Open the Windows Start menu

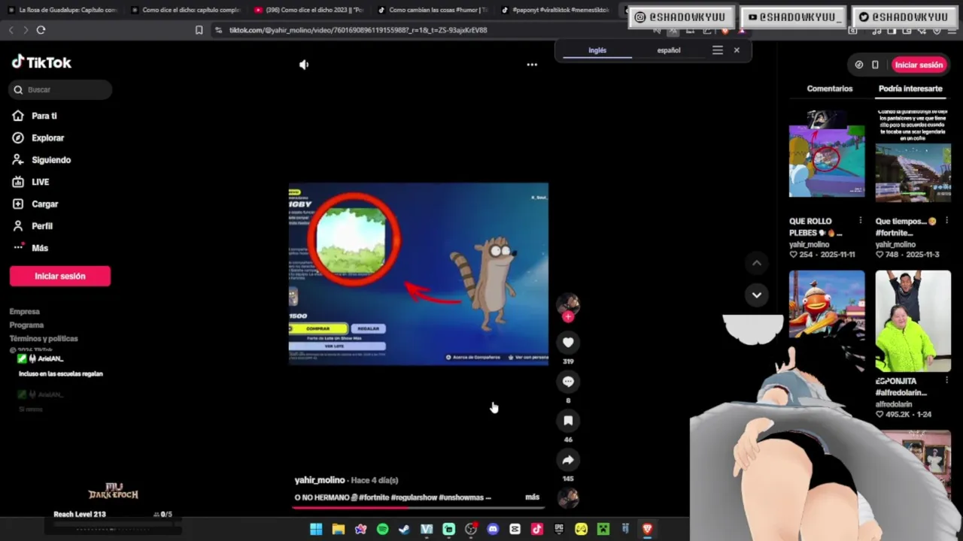tap(316, 529)
